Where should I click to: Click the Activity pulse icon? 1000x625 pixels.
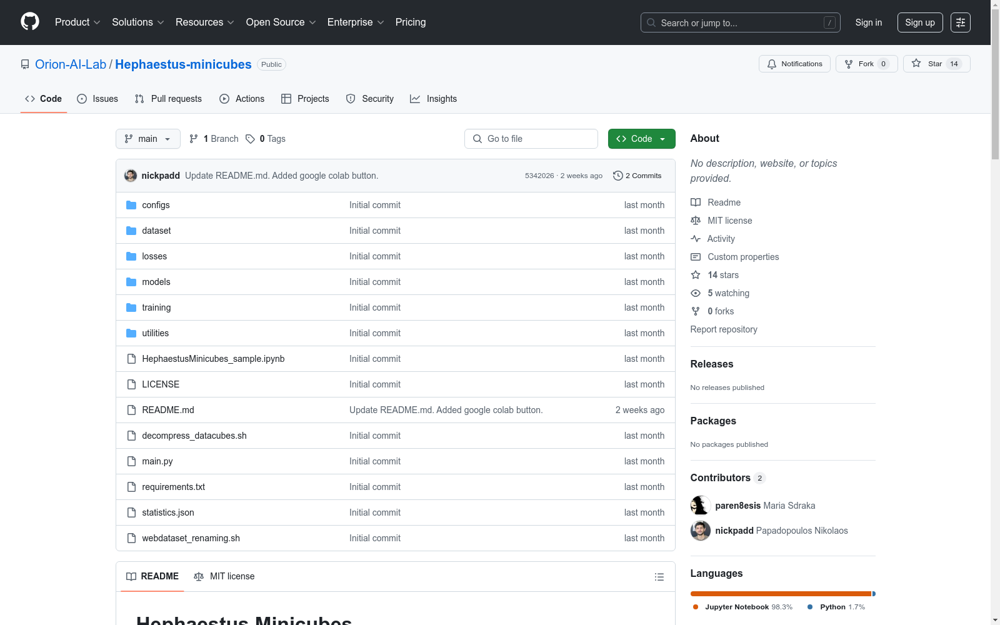click(696, 239)
